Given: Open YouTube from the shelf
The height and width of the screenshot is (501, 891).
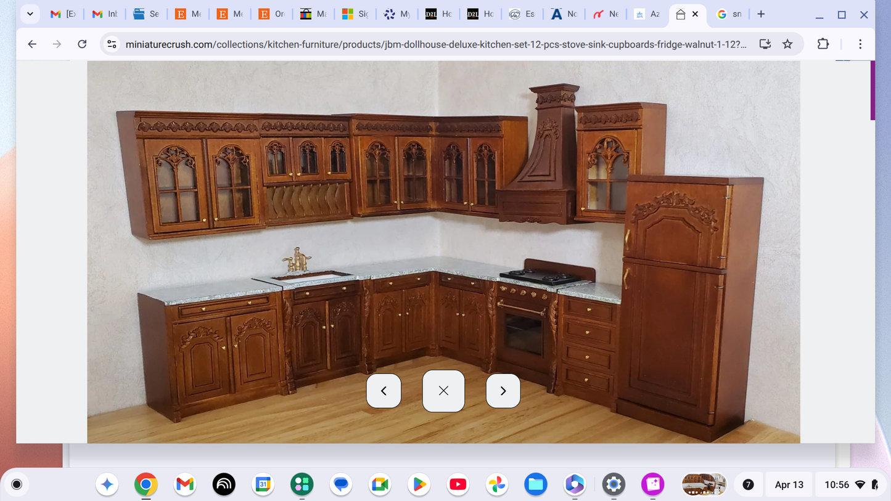Looking at the screenshot, I should 458,485.
